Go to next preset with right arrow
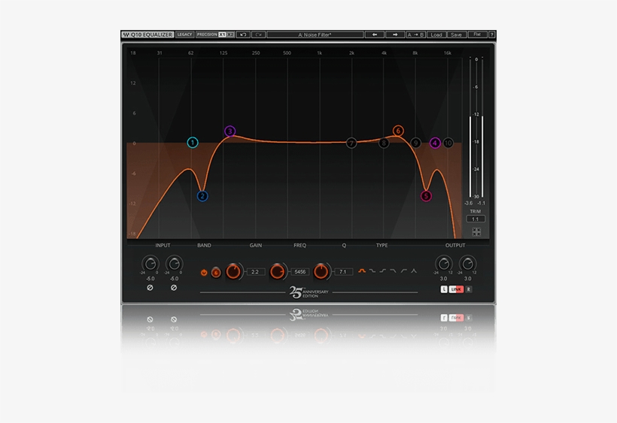This screenshot has height=423, width=617. pyautogui.click(x=395, y=35)
